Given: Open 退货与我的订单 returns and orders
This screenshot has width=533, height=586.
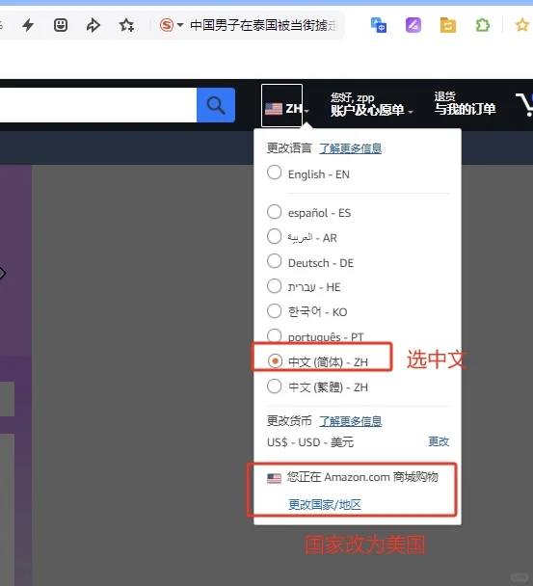Looking at the screenshot, I should (465, 103).
